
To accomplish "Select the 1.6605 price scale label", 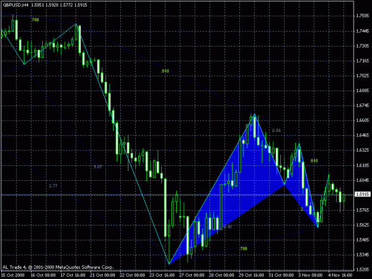I will point(362,120).
